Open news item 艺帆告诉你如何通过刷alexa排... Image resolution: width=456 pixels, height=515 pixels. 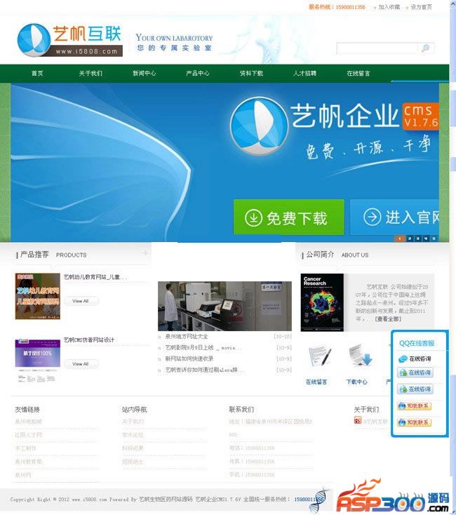pos(205,370)
